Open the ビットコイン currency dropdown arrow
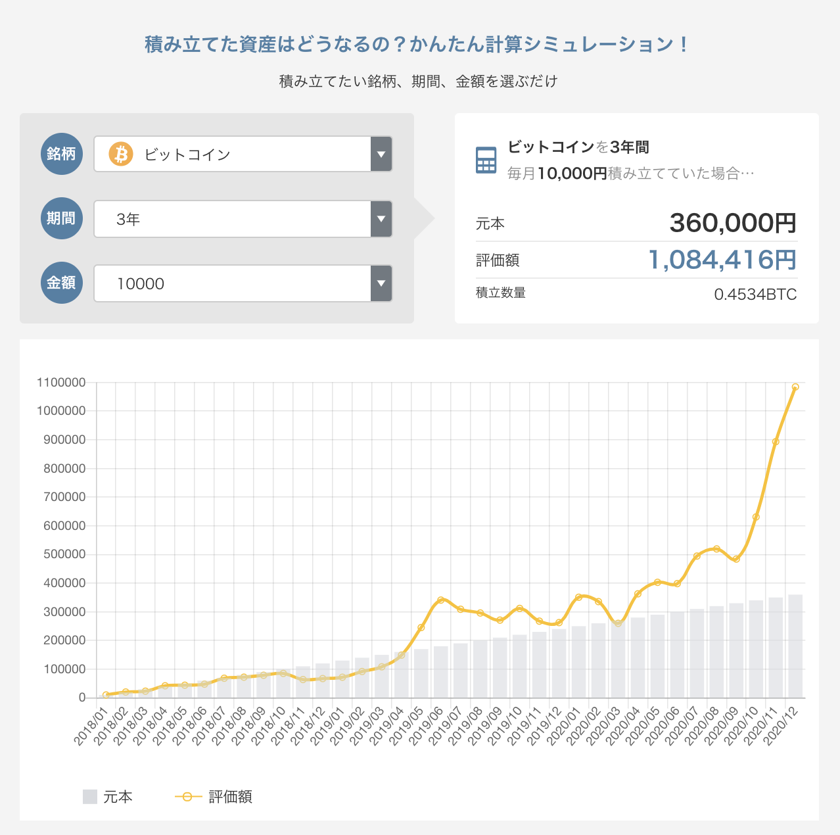840x835 pixels. click(x=381, y=155)
